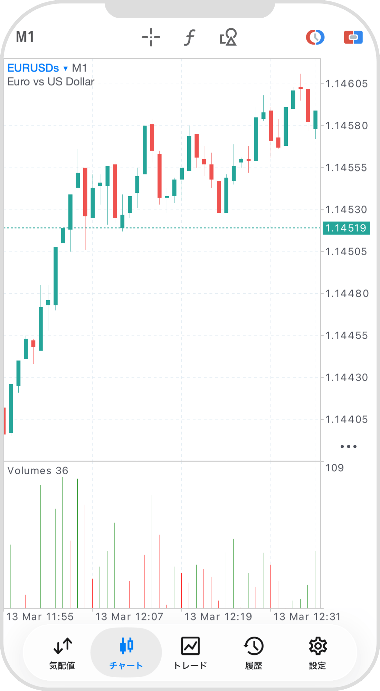380x691 pixels.
Task: Activate the crosshair tool
Action: coord(151,37)
